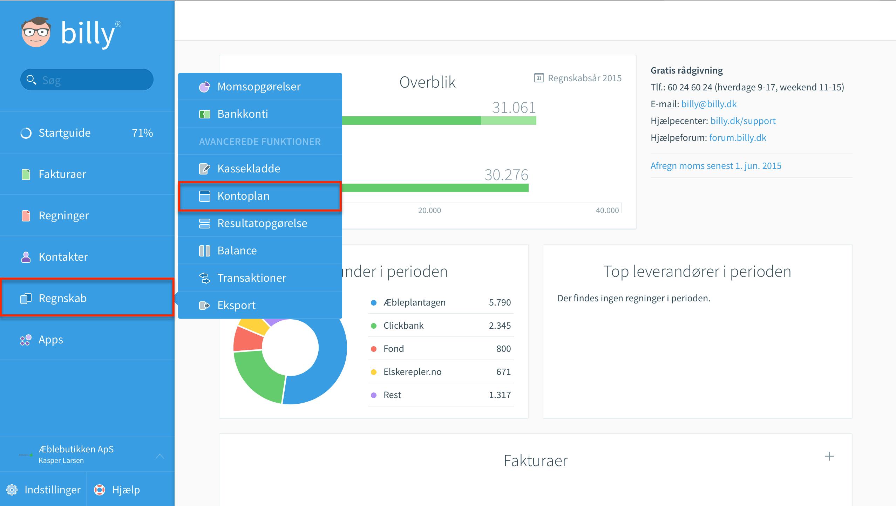Viewport: 896px width, 506px height.
Task: Open the Resultatopgørelse report
Action: click(260, 223)
